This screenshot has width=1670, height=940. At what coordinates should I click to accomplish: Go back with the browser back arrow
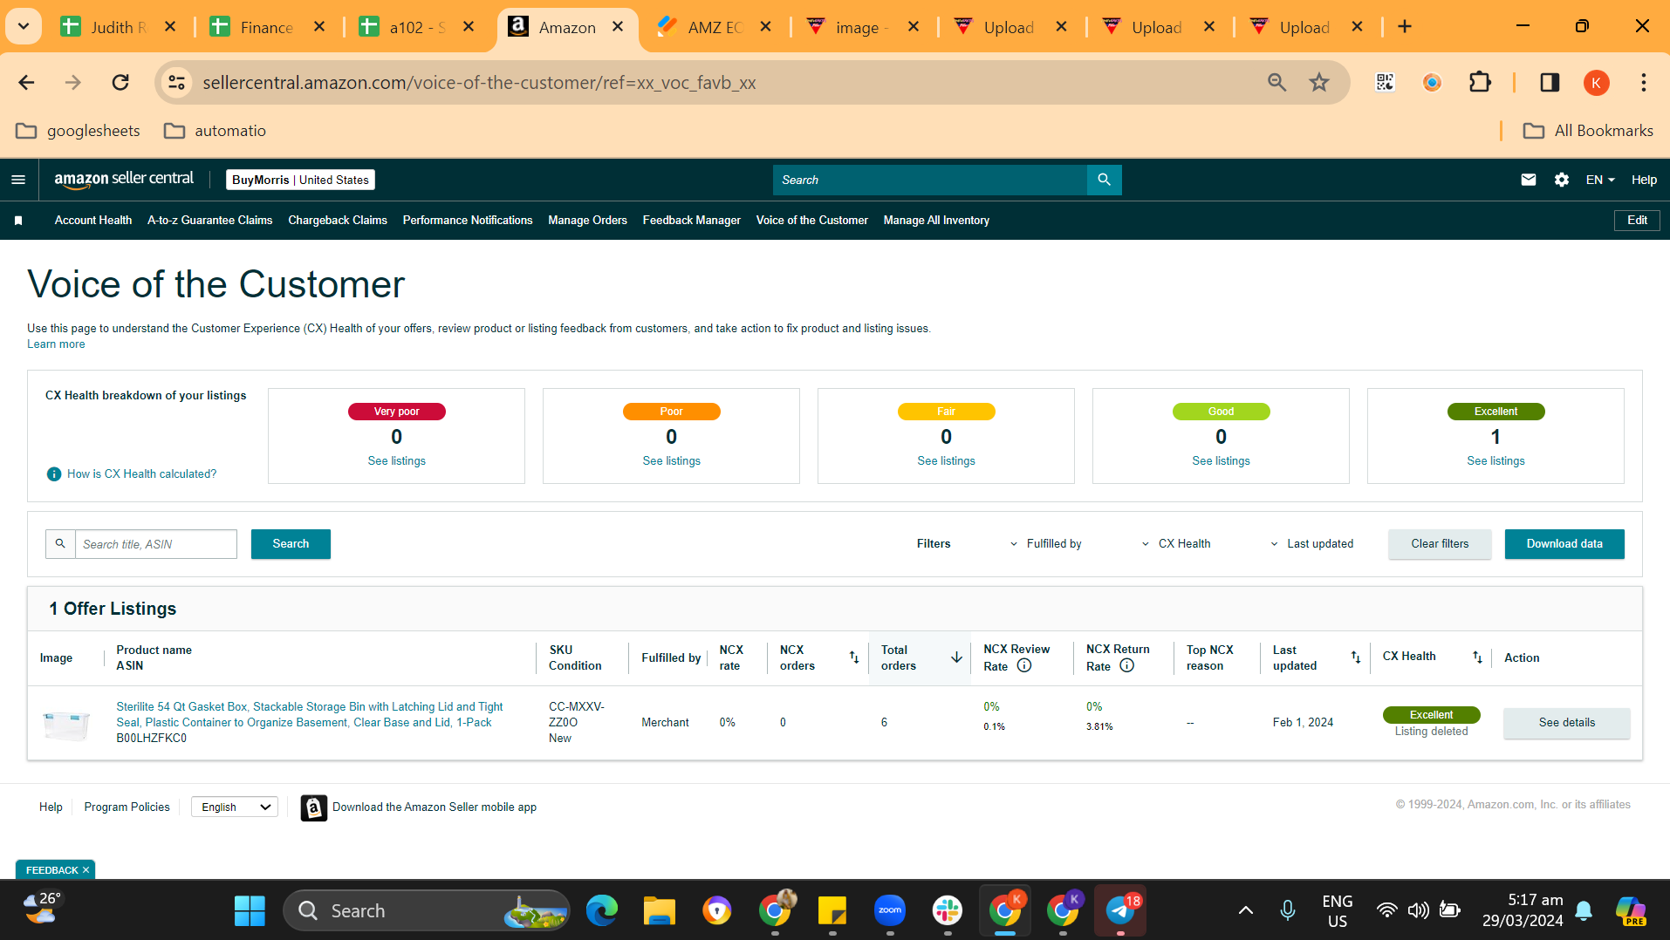tap(26, 83)
